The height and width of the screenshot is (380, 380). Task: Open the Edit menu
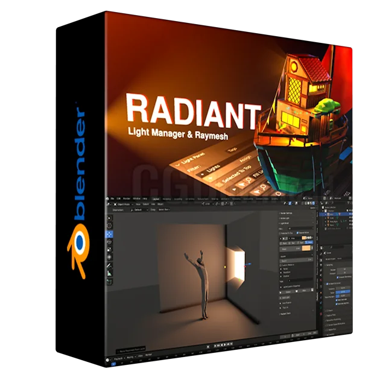click(118, 198)
